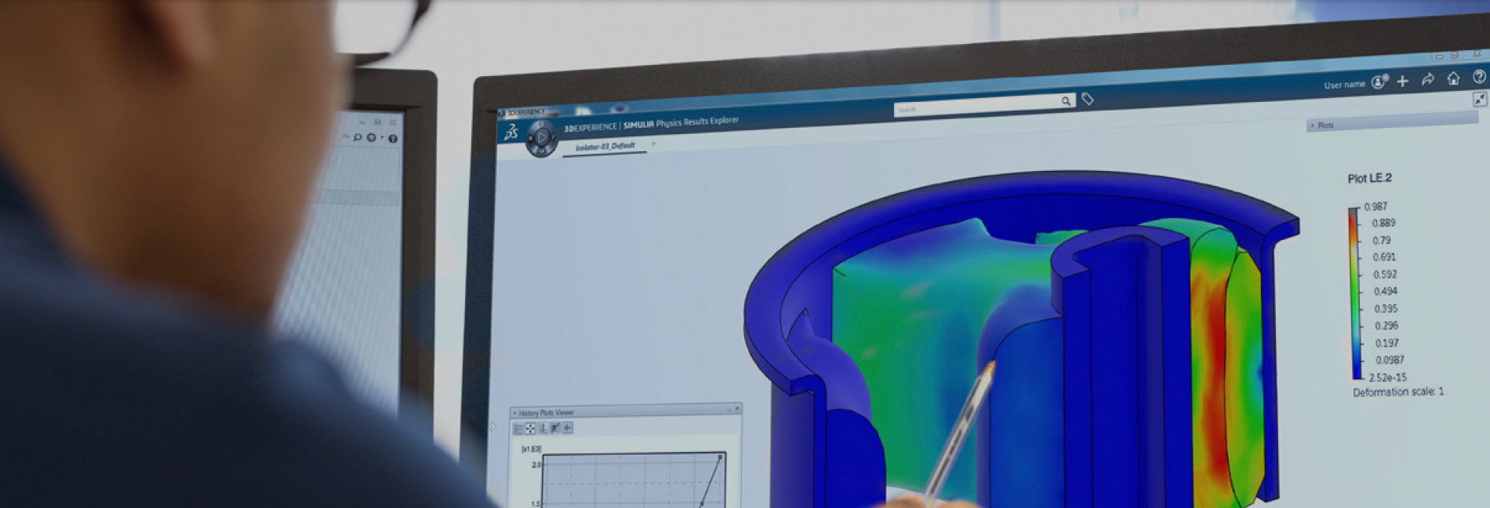The image size is (1490, 508).
Task: Collapse the History Plots Viewer title arrow
Action: tap(514, 413)
